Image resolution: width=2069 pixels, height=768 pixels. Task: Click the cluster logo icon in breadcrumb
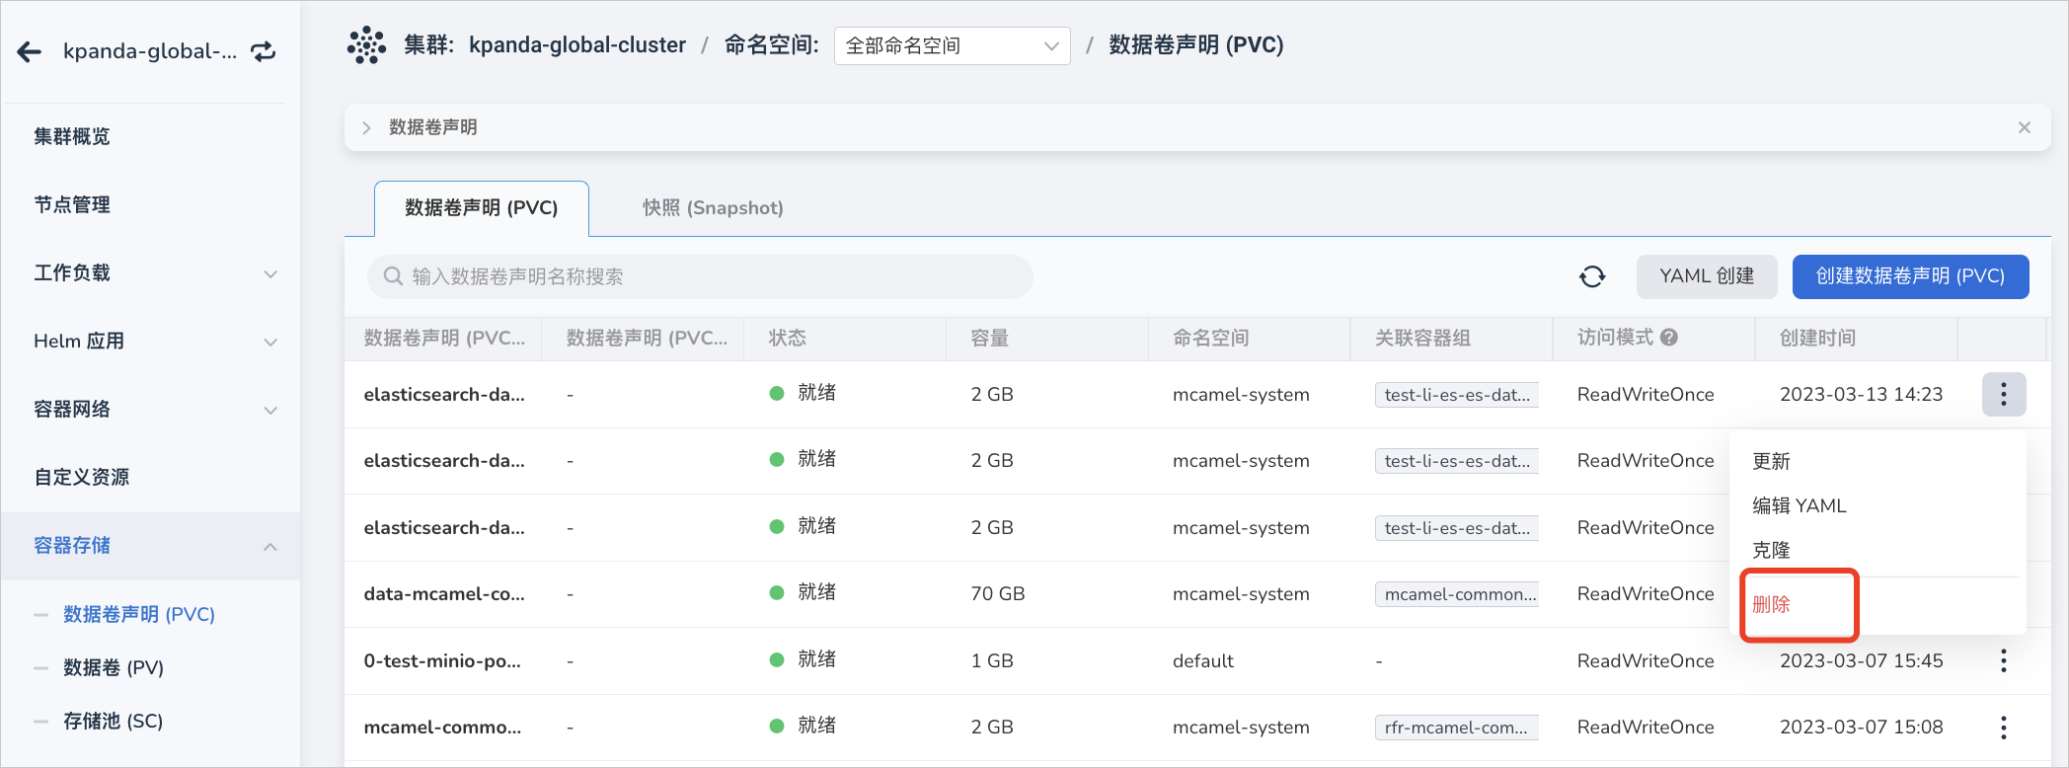tap(366, 45)
